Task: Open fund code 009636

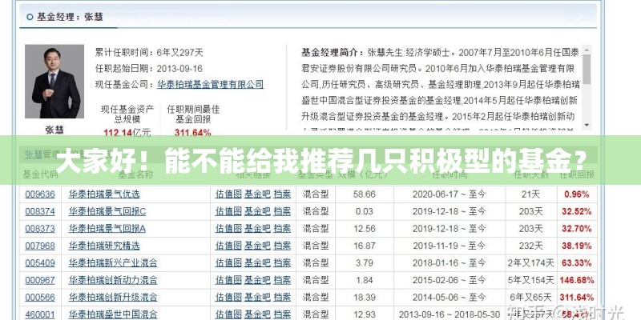Action: tap(39, 194)
